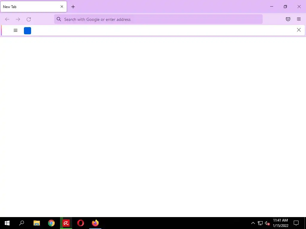
Task: Go back to previous page
Action: click(7, 19)
